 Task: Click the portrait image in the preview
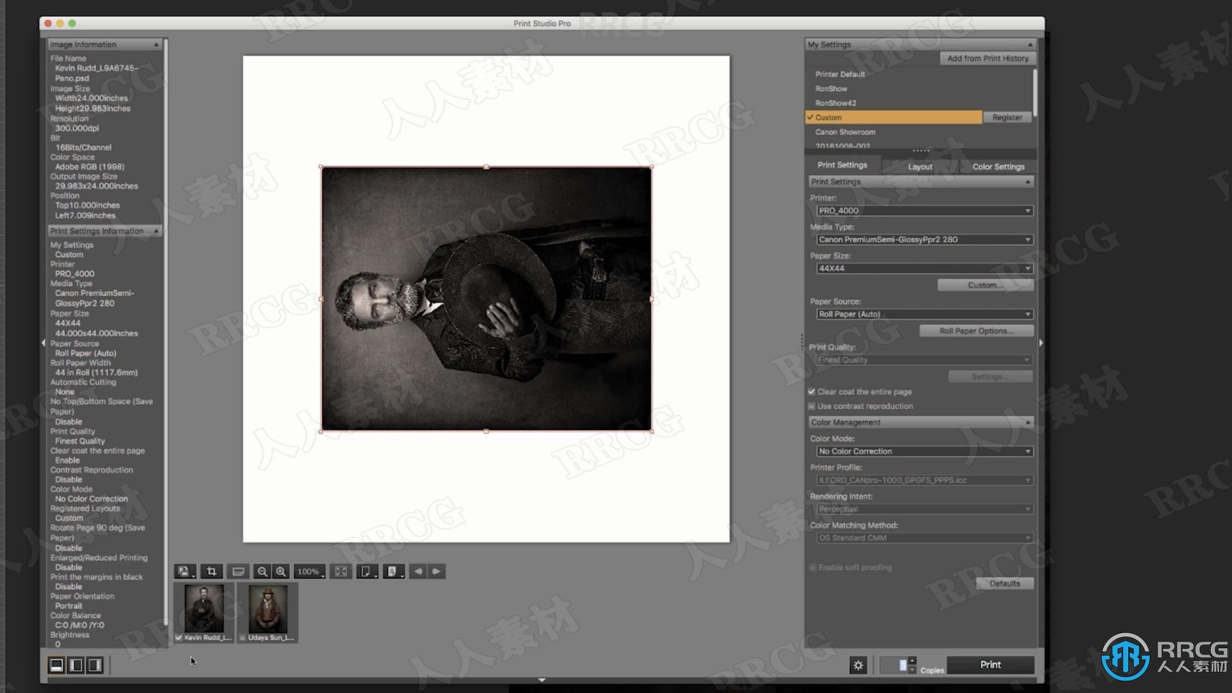pyautogui.click(x=486, y=299)
